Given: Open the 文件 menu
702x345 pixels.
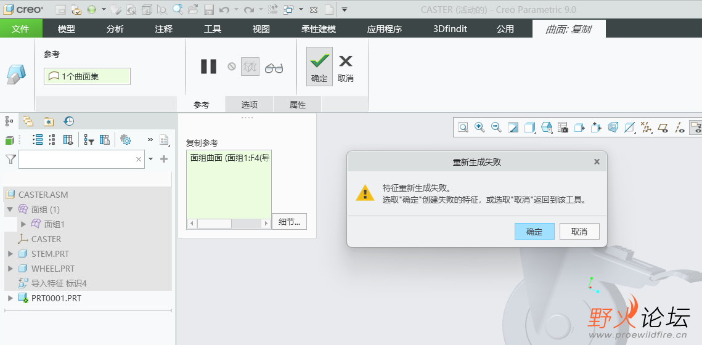Looking at the screenshot, I should click(x=20, y=29).
